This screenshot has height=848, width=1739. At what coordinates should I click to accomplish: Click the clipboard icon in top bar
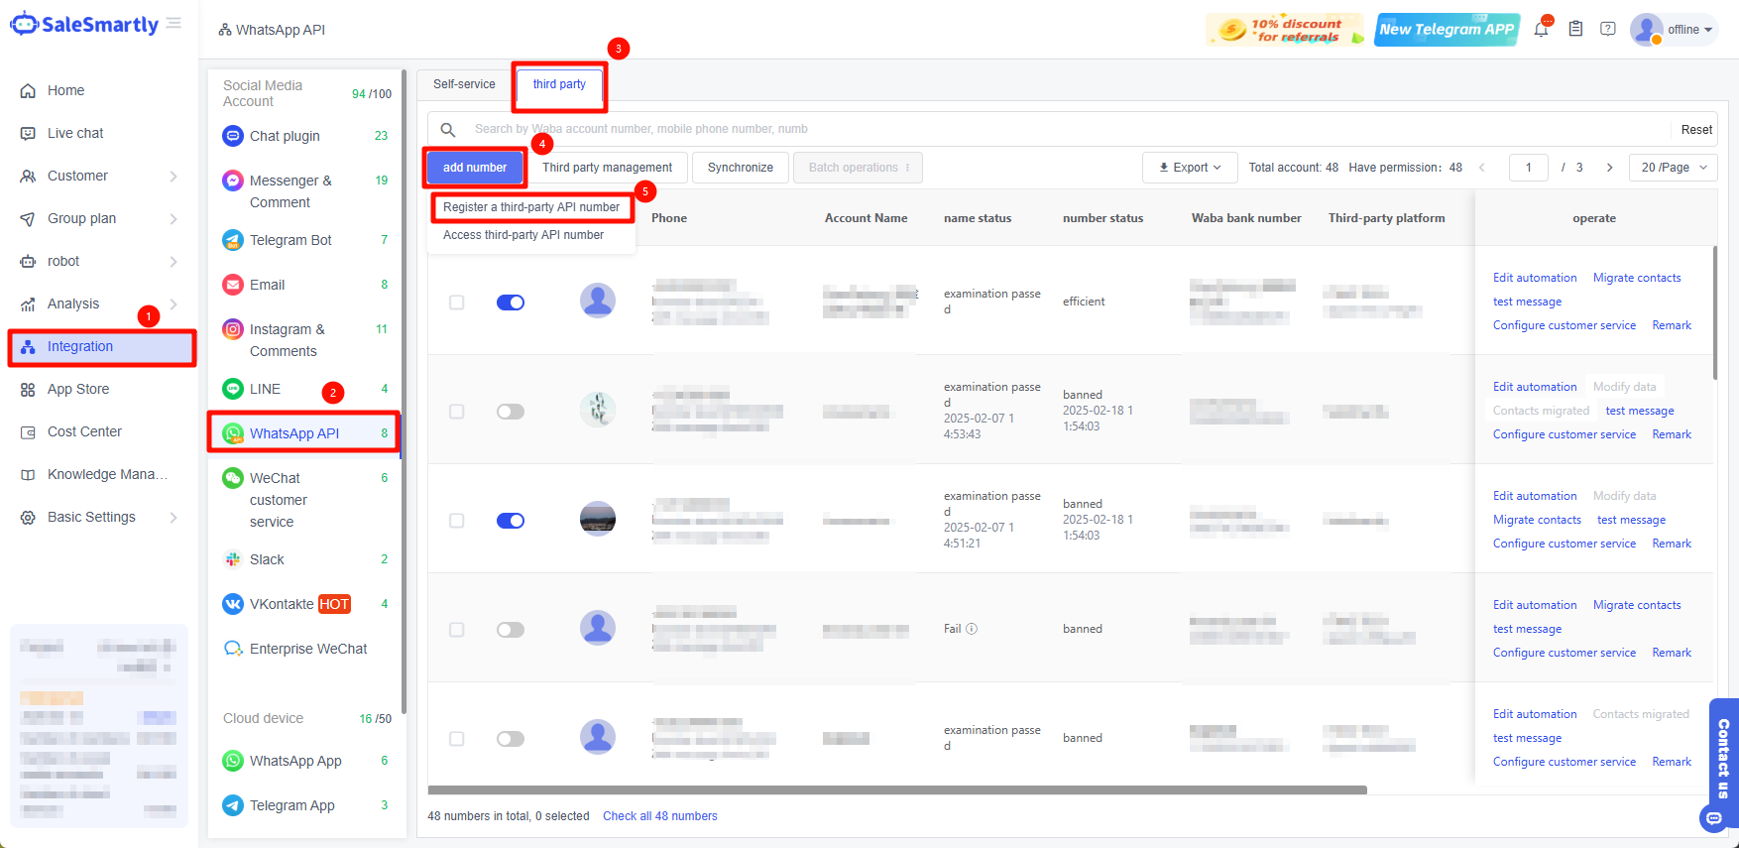pos(1575,30)
